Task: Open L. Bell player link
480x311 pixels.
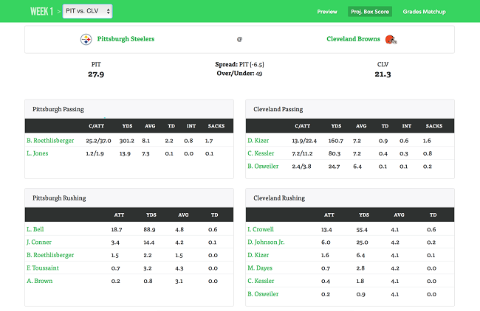Action: (35, 229)
